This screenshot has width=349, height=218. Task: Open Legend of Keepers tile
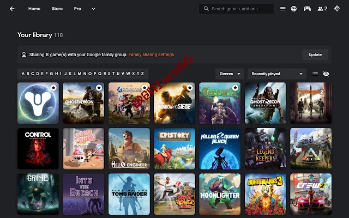[x=266, y=149]
